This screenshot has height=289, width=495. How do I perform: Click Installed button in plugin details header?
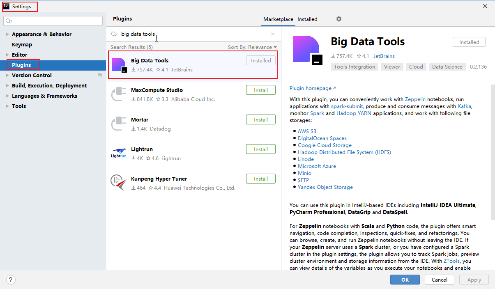[x=469, y=42]
